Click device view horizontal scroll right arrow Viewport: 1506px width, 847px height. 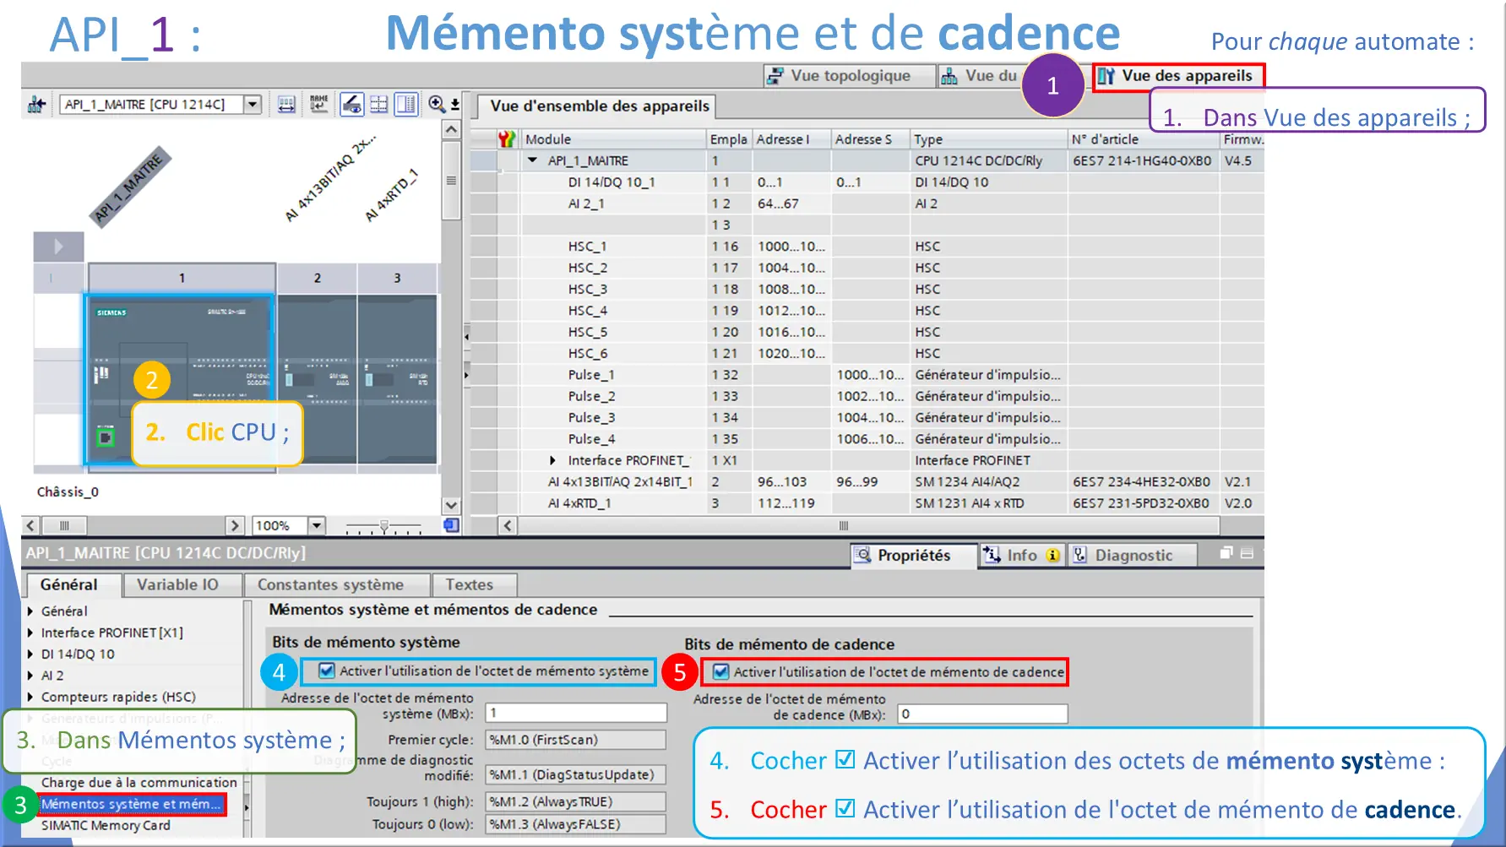235,525
